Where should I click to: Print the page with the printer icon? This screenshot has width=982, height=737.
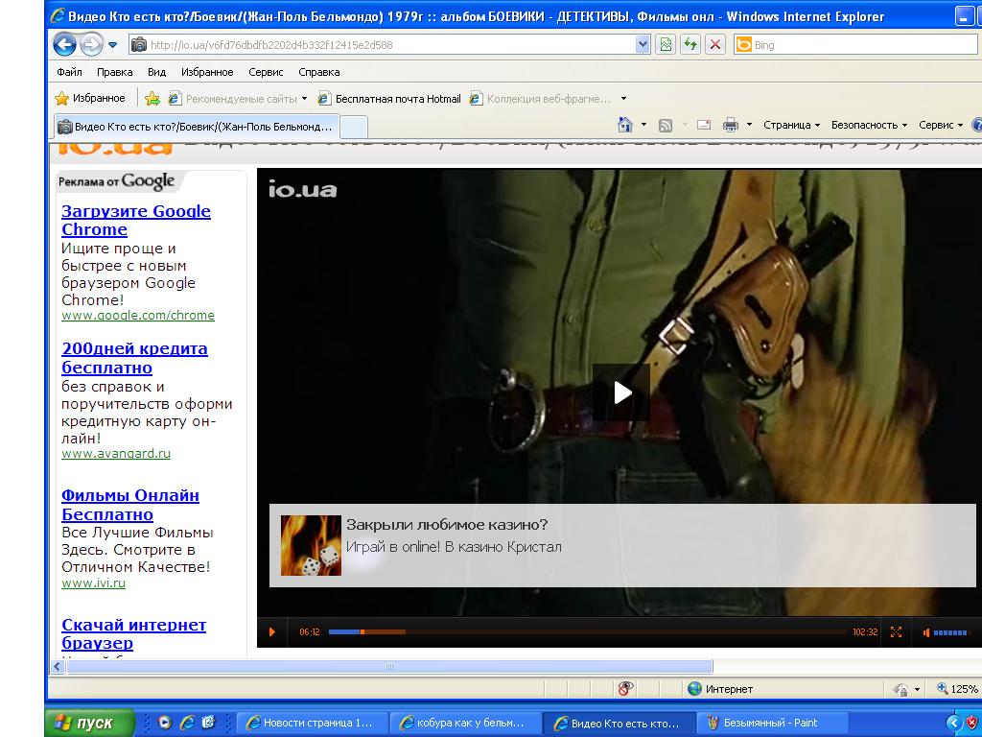pyautogui.click(x=730, y=126)
